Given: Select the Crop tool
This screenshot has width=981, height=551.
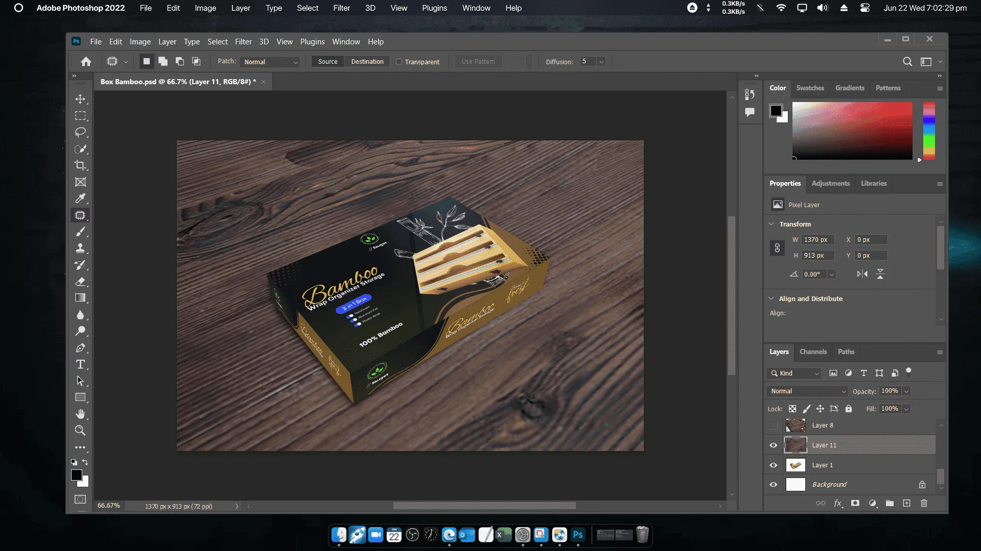Looking at the screenshot, I should 80,165.
